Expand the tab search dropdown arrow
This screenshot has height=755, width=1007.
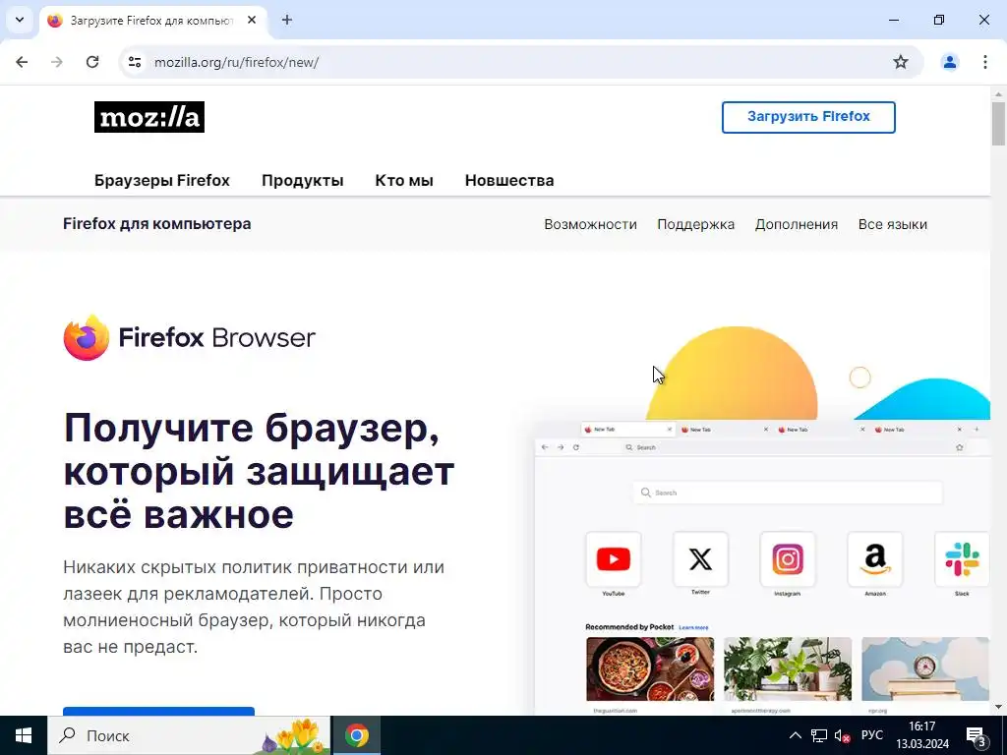click(x=20, y=20)
